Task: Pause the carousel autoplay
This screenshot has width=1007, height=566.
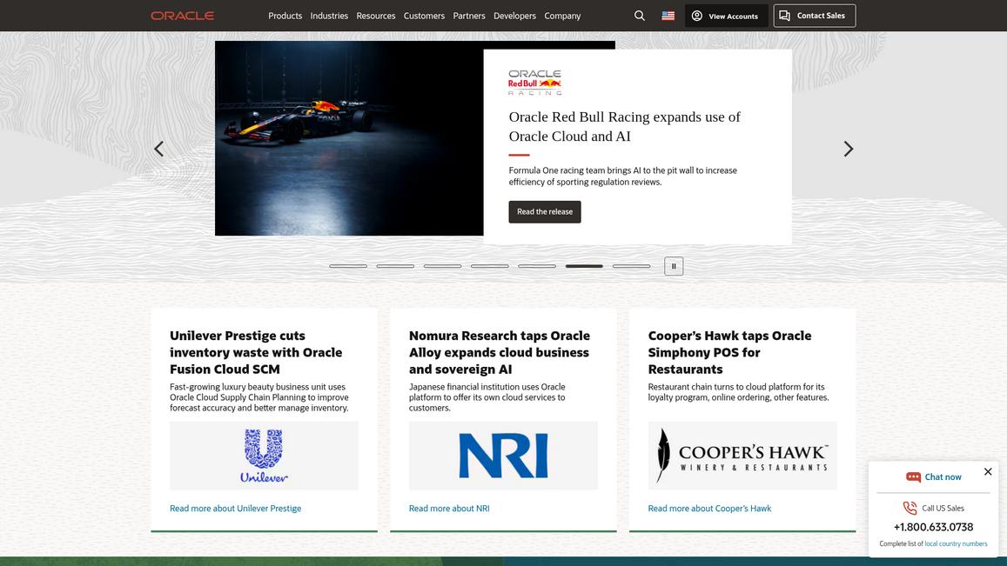Action: click(x=674, y=266)
